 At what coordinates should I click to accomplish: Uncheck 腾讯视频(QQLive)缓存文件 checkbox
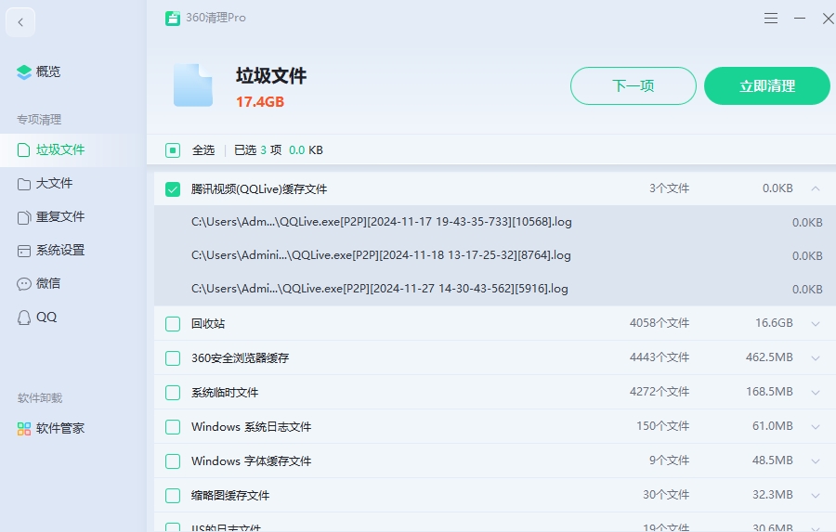[x=173, y=189]
